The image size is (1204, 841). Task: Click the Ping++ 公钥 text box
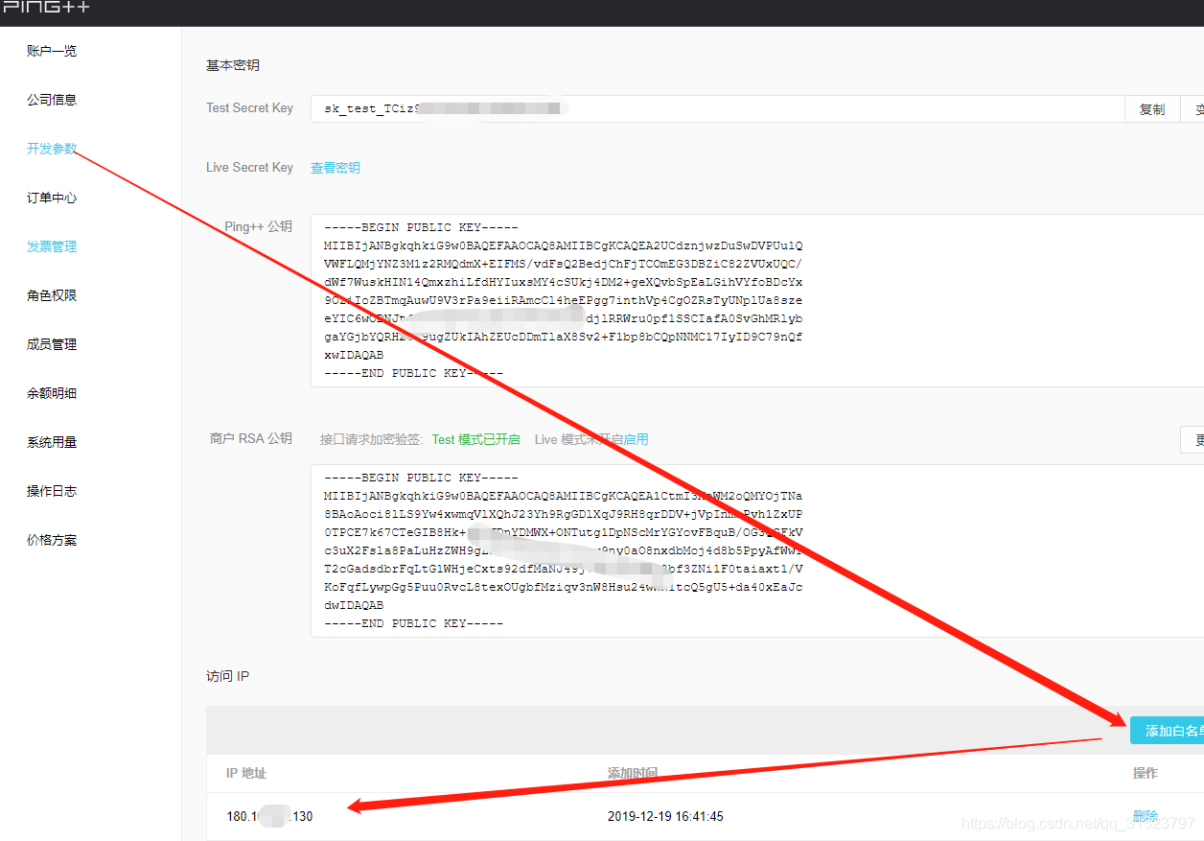(x=757, y=300)
